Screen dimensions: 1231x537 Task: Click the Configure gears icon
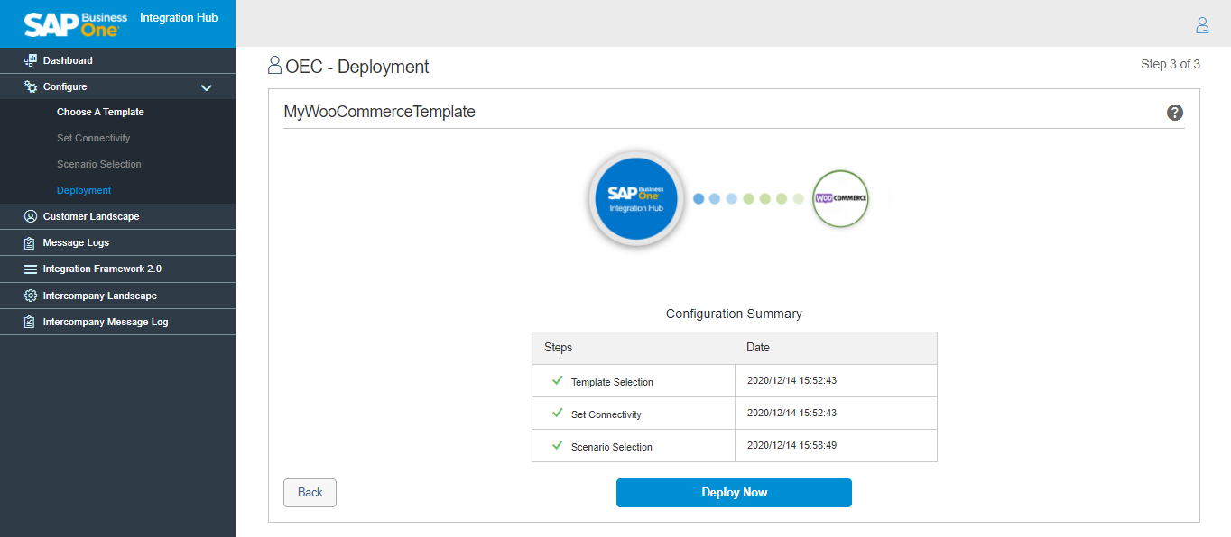click(30, 86)
